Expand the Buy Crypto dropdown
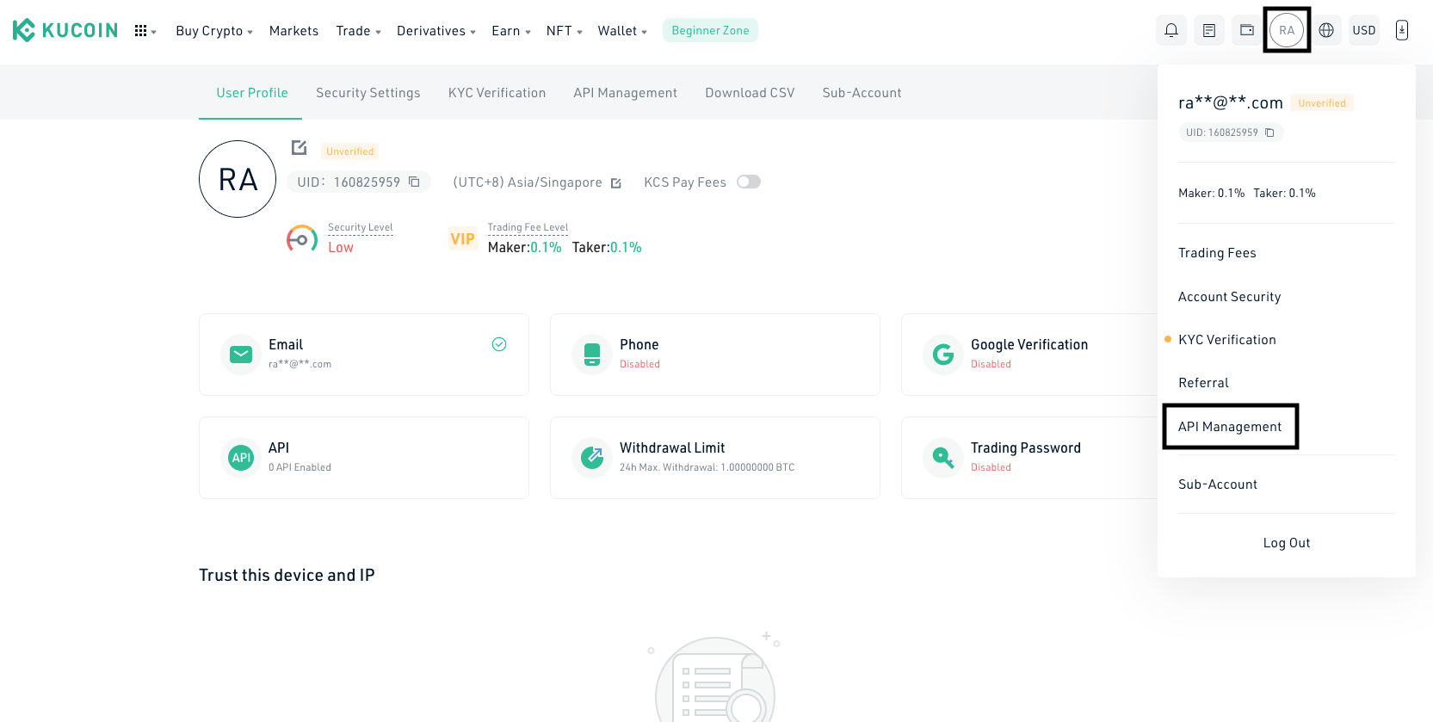 click(213, 31)
